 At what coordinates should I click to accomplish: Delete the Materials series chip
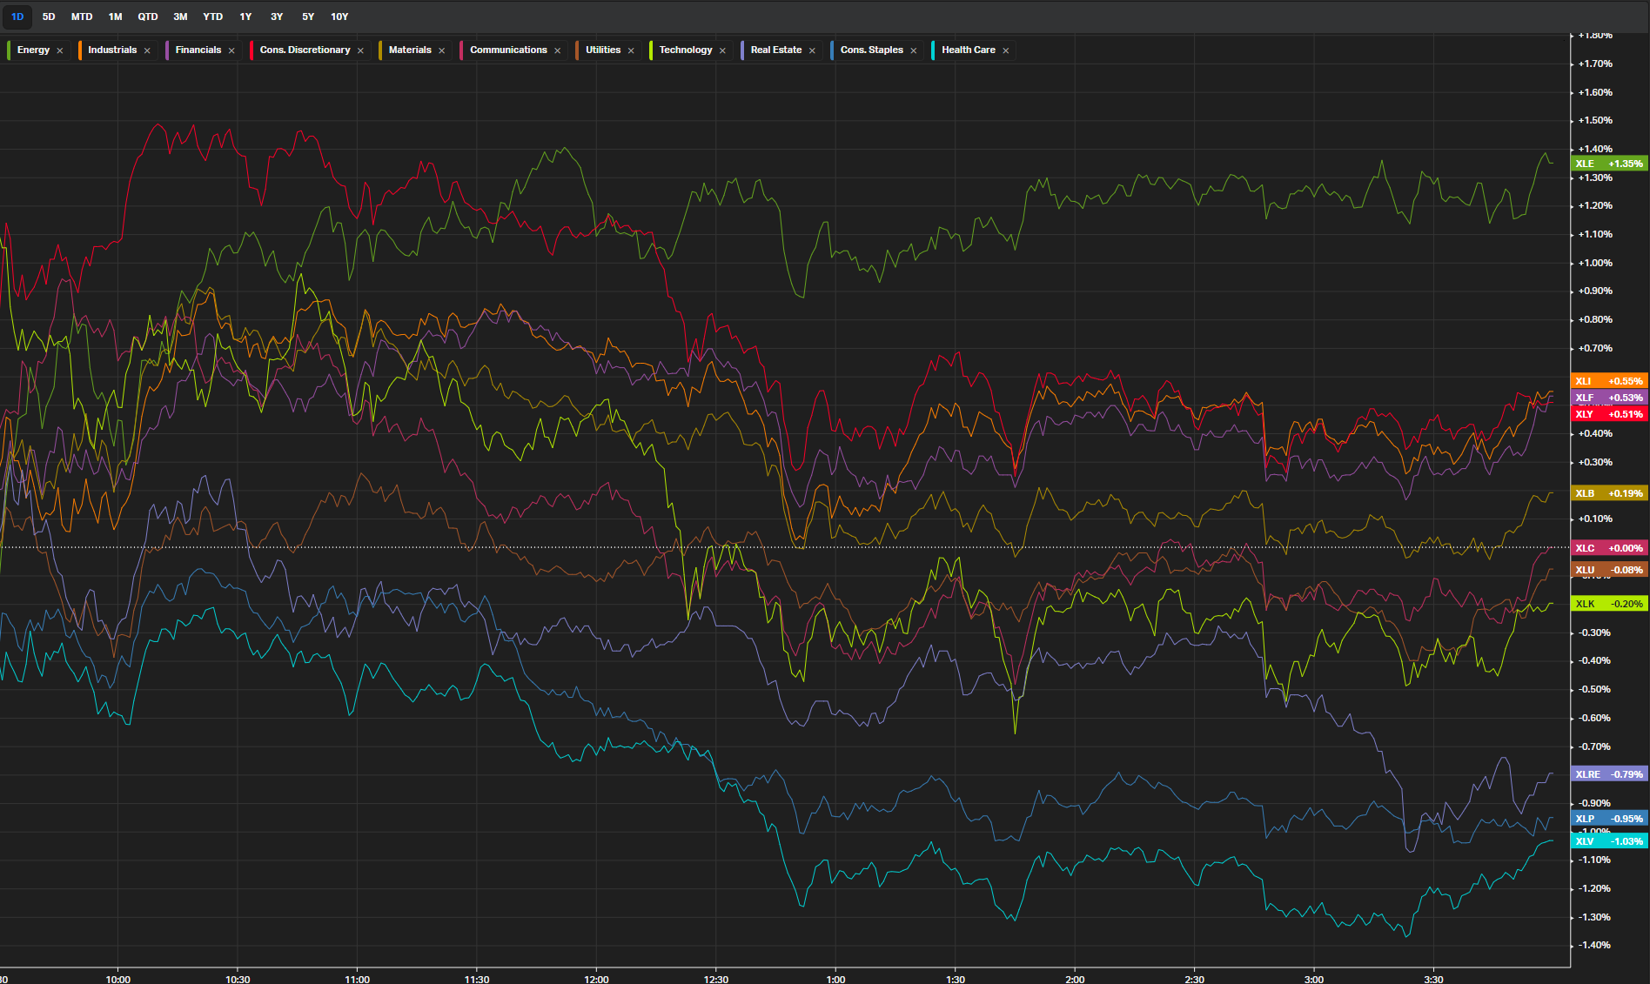[x=441, y=50]
